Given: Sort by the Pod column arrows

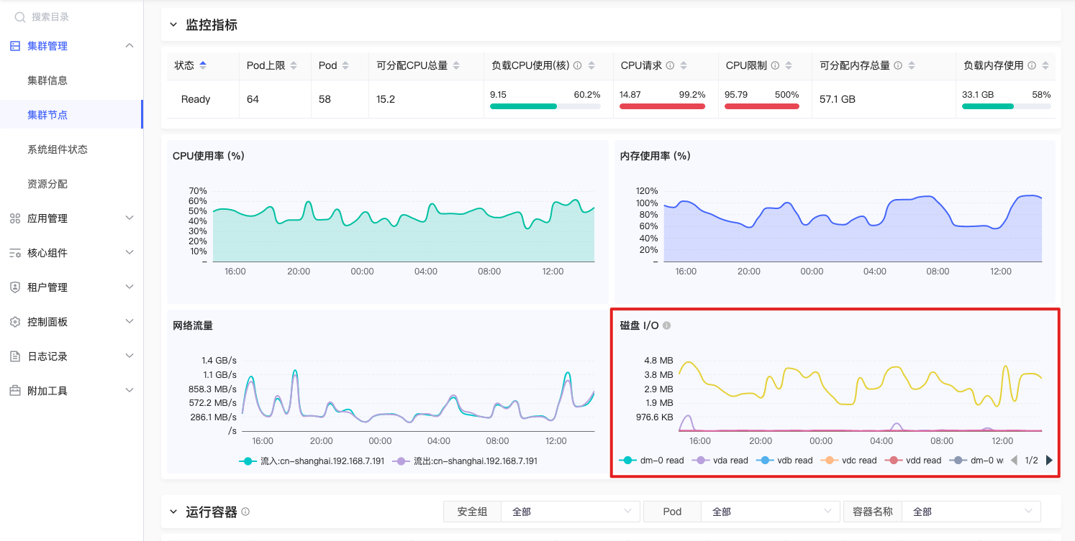Looking at the screenshot, I should pos(345,65).
